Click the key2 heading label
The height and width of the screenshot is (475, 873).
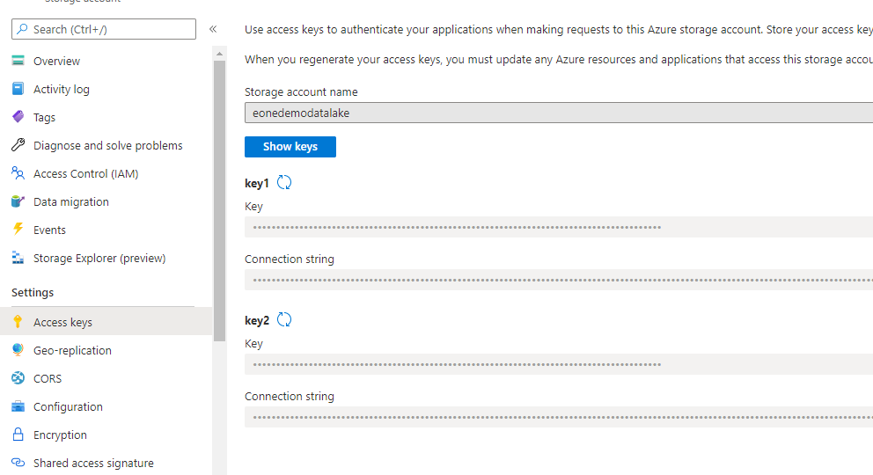point(257,320)
